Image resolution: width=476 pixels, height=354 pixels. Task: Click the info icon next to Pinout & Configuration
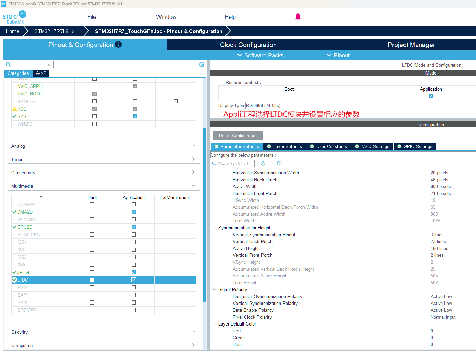tap(118, 44)
